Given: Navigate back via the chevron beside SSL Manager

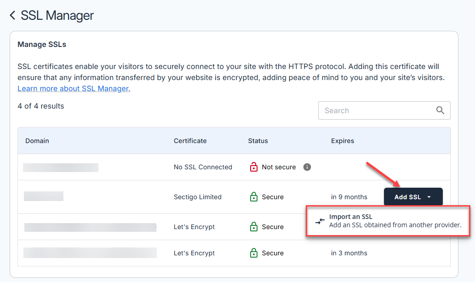Looking at the screenshot, I should (11, 15).
